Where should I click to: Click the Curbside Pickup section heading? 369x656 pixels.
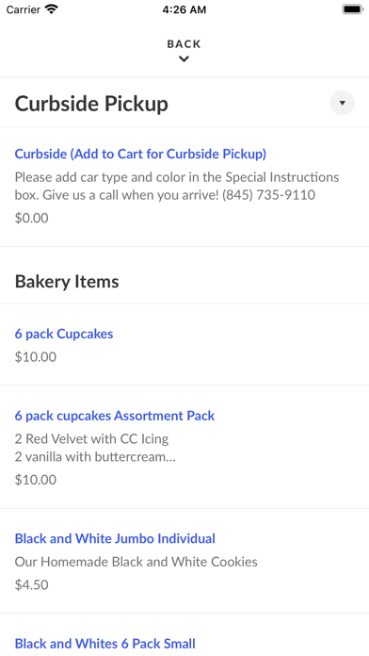(91, 104)
